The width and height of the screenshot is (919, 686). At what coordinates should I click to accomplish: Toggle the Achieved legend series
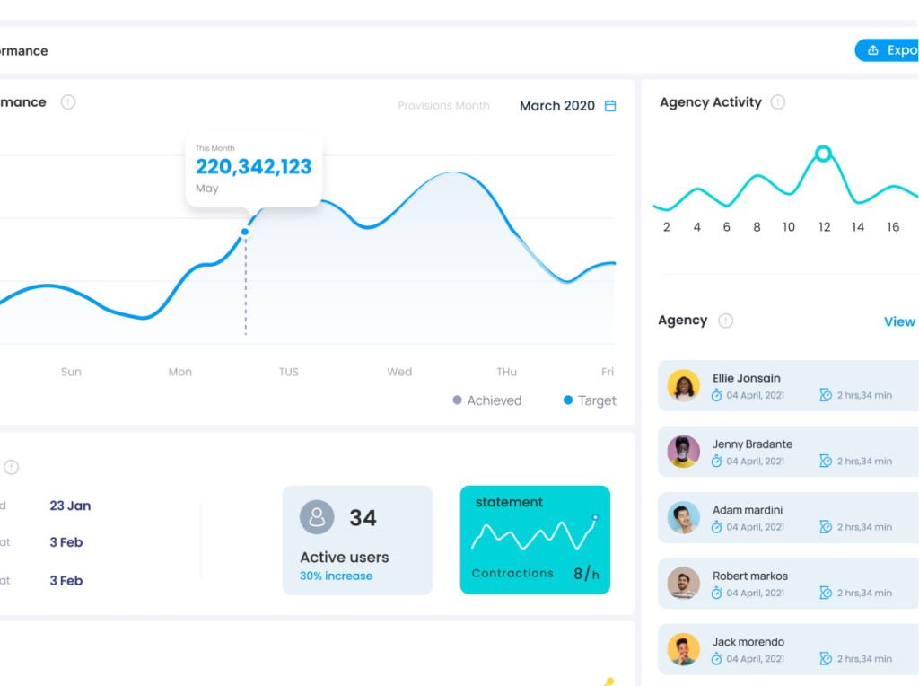coord(487,400)
